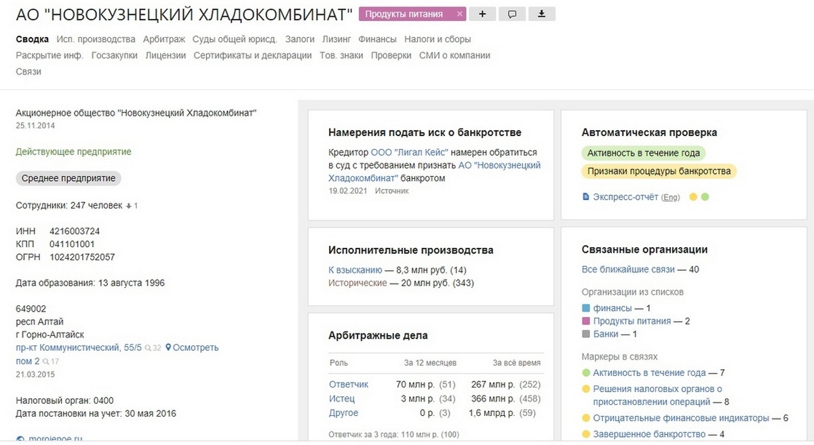This screenshot has width=814, height=445.
Task: Open Продукты питания list in related organizations
Action: pos(632,321)
